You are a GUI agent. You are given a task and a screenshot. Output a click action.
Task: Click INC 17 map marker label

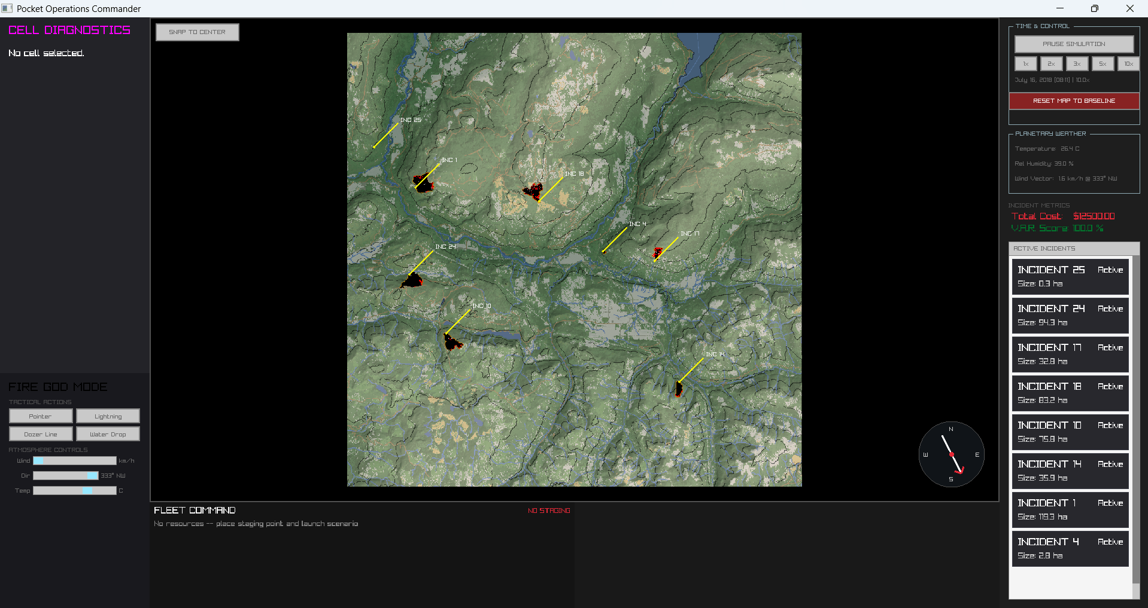(x=690, y=234)
